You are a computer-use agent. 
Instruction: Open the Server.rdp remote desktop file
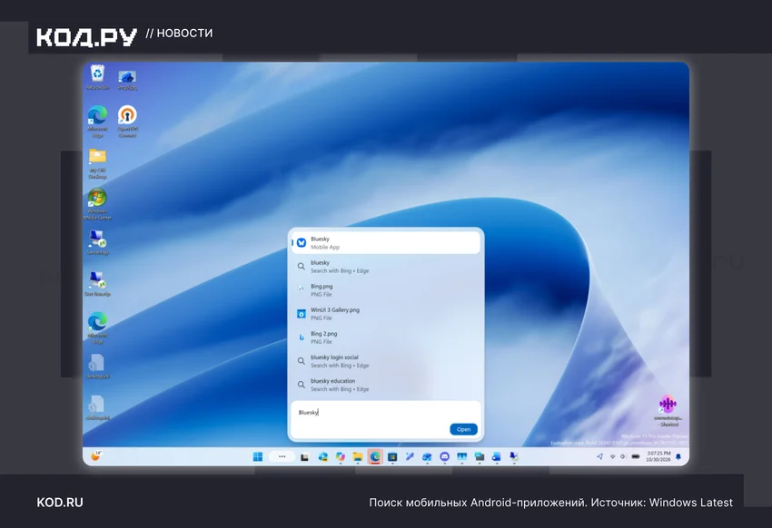97,242
